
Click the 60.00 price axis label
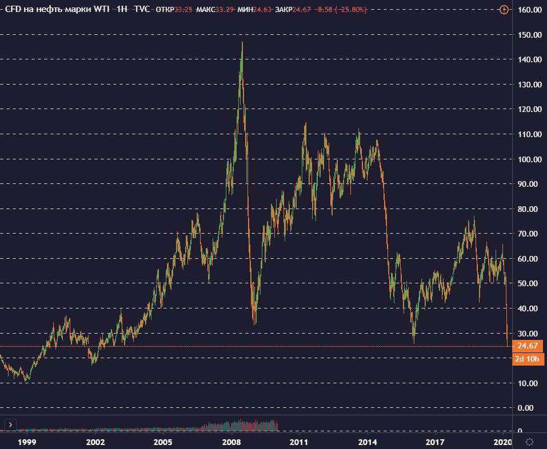point(528,259)
